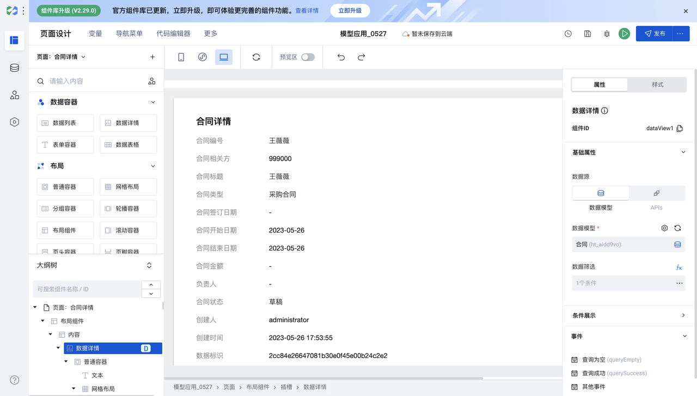Image resolution: width=697 pixels, height=396 pixels.
Task: Collapse the 基础属性 section
Action: coord(683,153)
